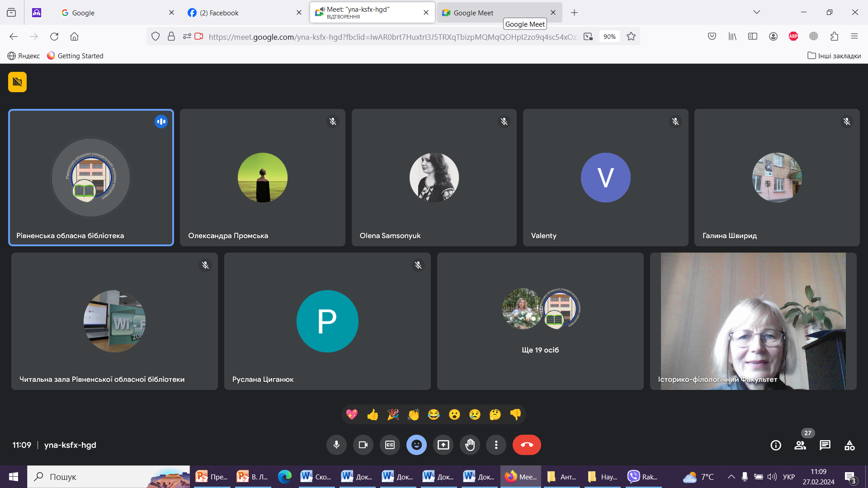Switch the УКР keyboard language
The image size is (868, 488).
pyautogui.click(x=789, y=477)
